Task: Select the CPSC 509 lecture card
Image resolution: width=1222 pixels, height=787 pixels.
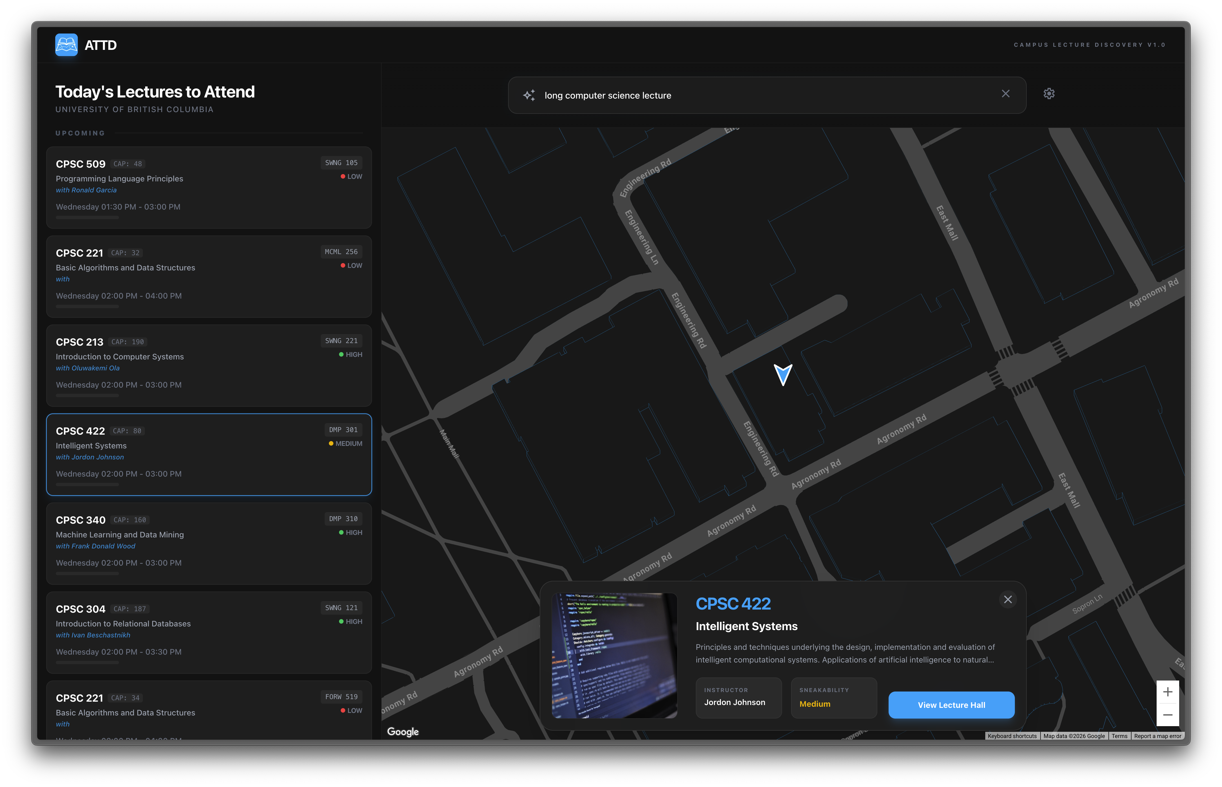Action: (209, 188)
